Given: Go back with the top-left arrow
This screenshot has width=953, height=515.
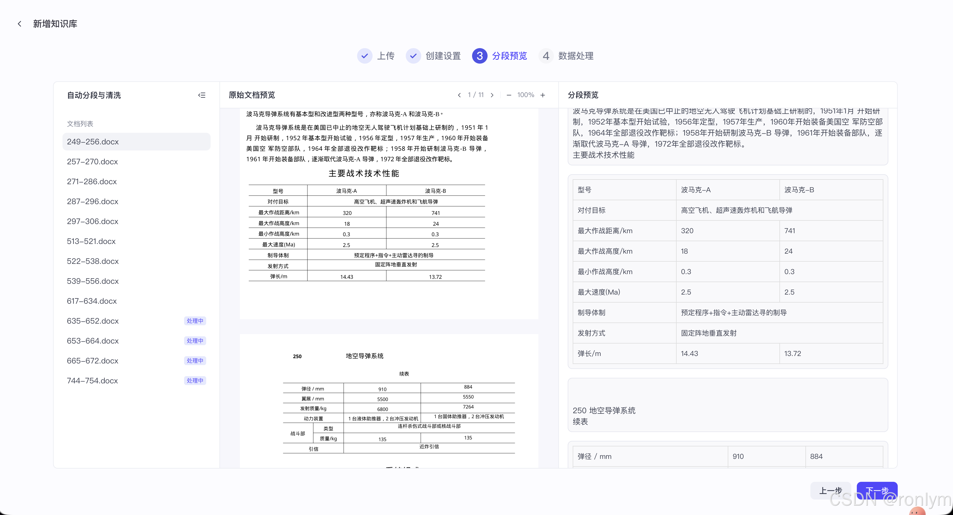Looking at the screenshot, I should [x=20, y=24].
